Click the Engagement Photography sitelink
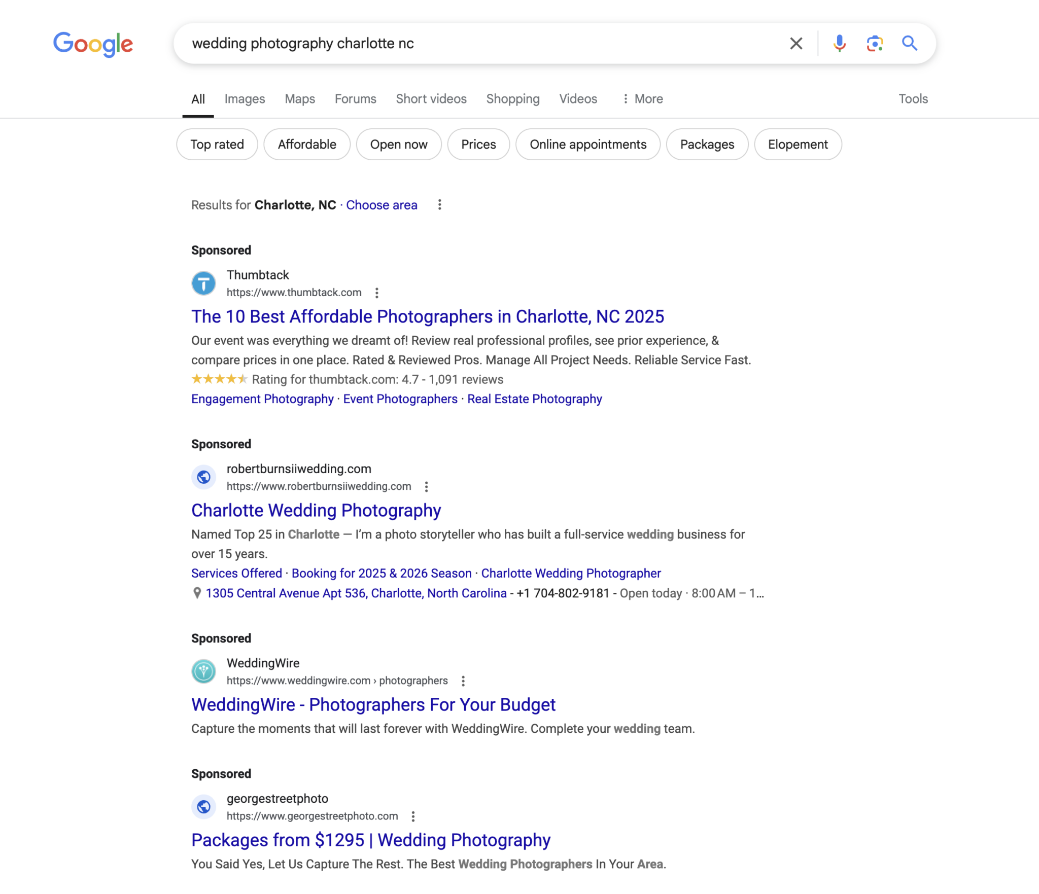Image resolution: width=1039 pixels, height=894 pixels. 262,399
